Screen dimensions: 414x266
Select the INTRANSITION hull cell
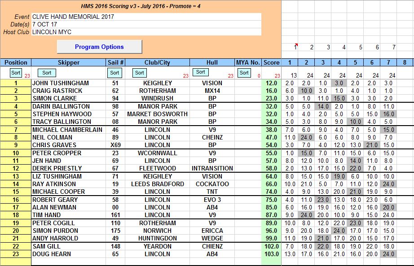(212, 168)
